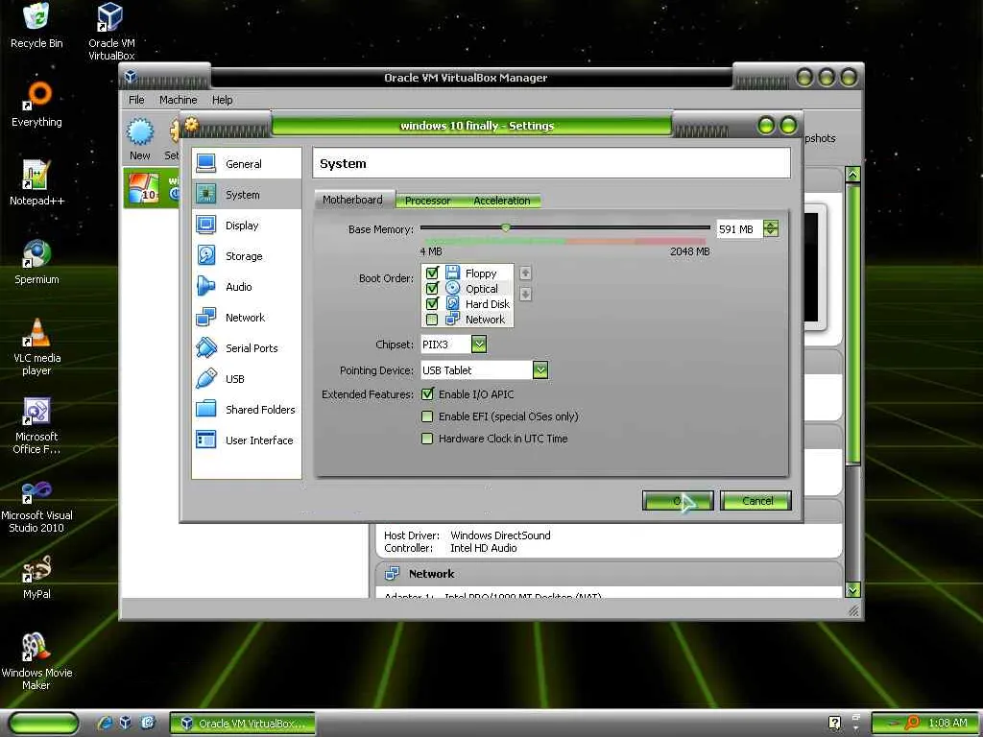
Task: Open the Help menu
Action: coord(222,100)
